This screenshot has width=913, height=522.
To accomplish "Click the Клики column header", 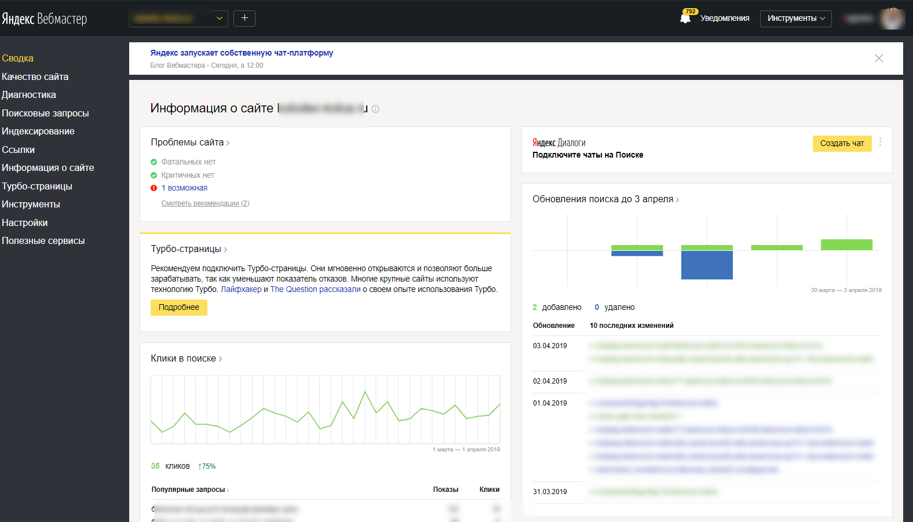I will tap(490, 490).
